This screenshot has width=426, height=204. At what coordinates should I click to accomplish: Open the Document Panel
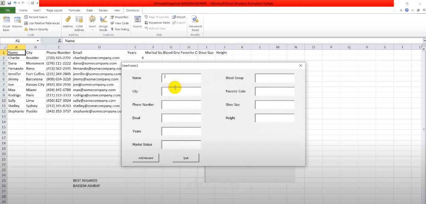pos(195,24)
